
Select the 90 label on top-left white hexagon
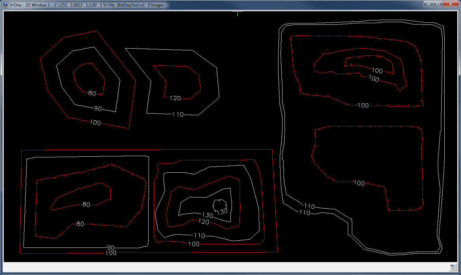[98, 109]
